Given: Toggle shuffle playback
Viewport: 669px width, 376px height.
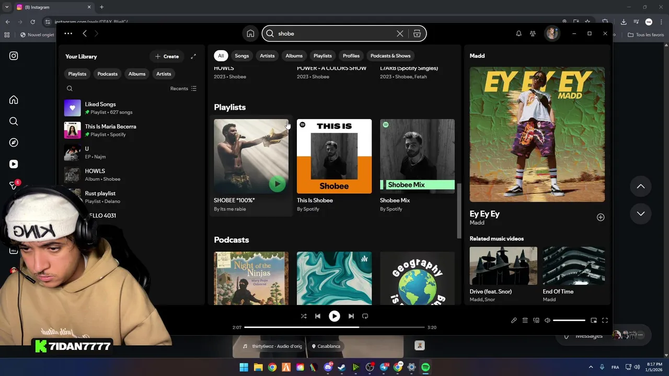Looking at the screenshot, I should point(304,316).
